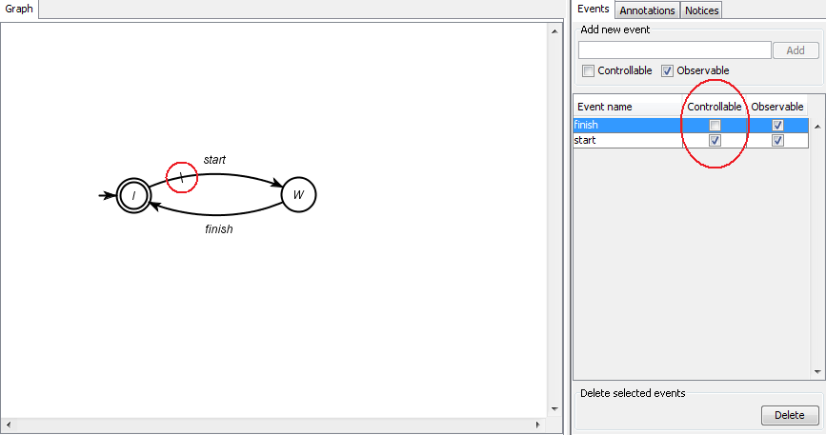This screenshot has width=826, height=435.
Task: Switch to the Annotations tab
Action: click(x=647, y=10)
